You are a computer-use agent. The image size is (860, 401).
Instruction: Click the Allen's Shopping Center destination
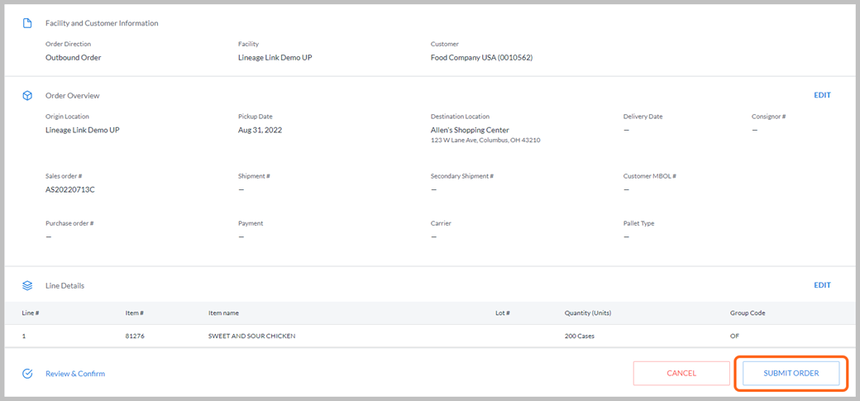pos(470,131)
